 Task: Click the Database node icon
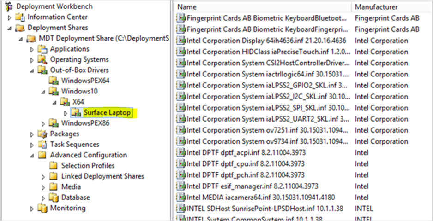point(54,198)
